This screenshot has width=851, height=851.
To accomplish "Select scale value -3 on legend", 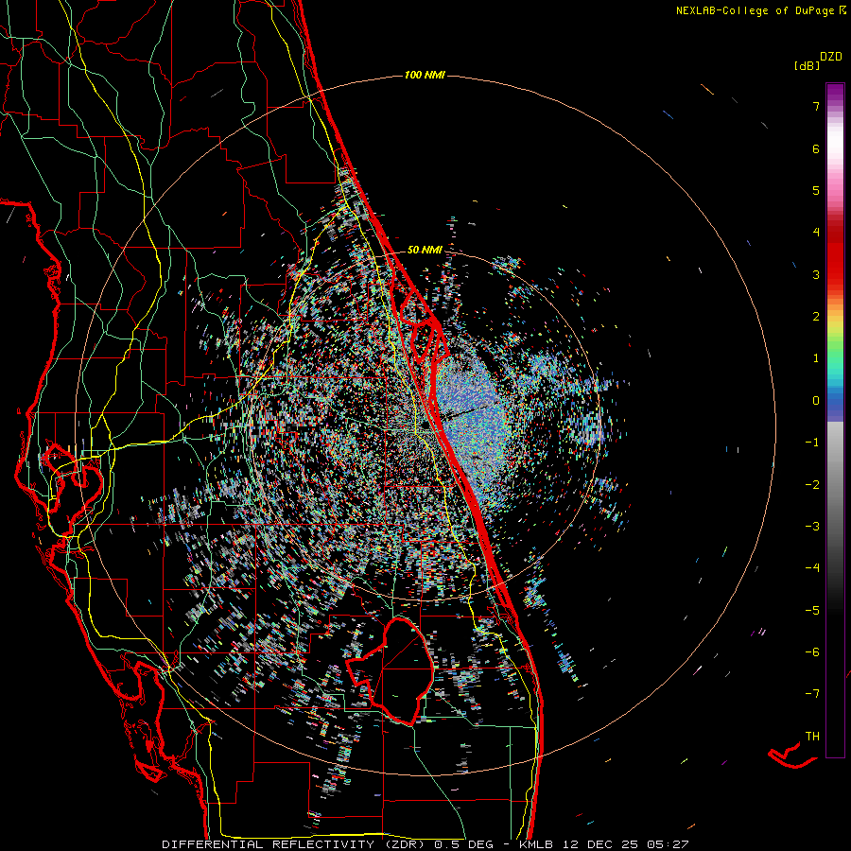I will [x=812, y=527].
